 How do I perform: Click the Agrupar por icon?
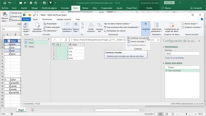click(x=99, y=25)
